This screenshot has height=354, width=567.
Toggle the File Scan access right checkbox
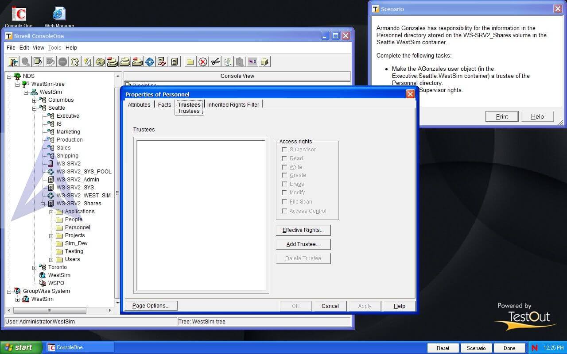click(284, 202)
